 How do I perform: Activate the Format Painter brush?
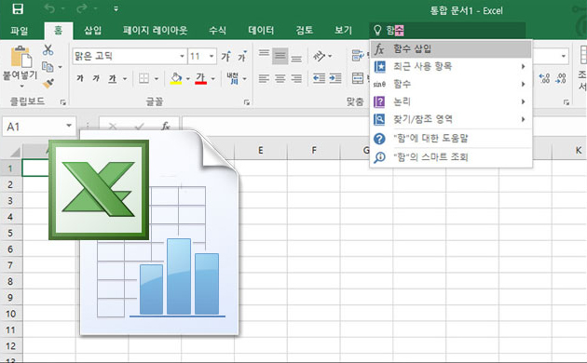tap(48, 84)
